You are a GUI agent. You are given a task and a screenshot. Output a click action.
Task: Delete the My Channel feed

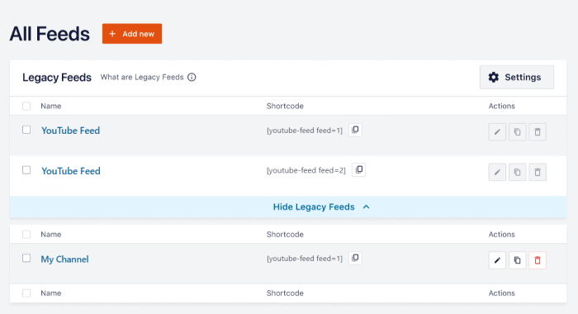538,260
